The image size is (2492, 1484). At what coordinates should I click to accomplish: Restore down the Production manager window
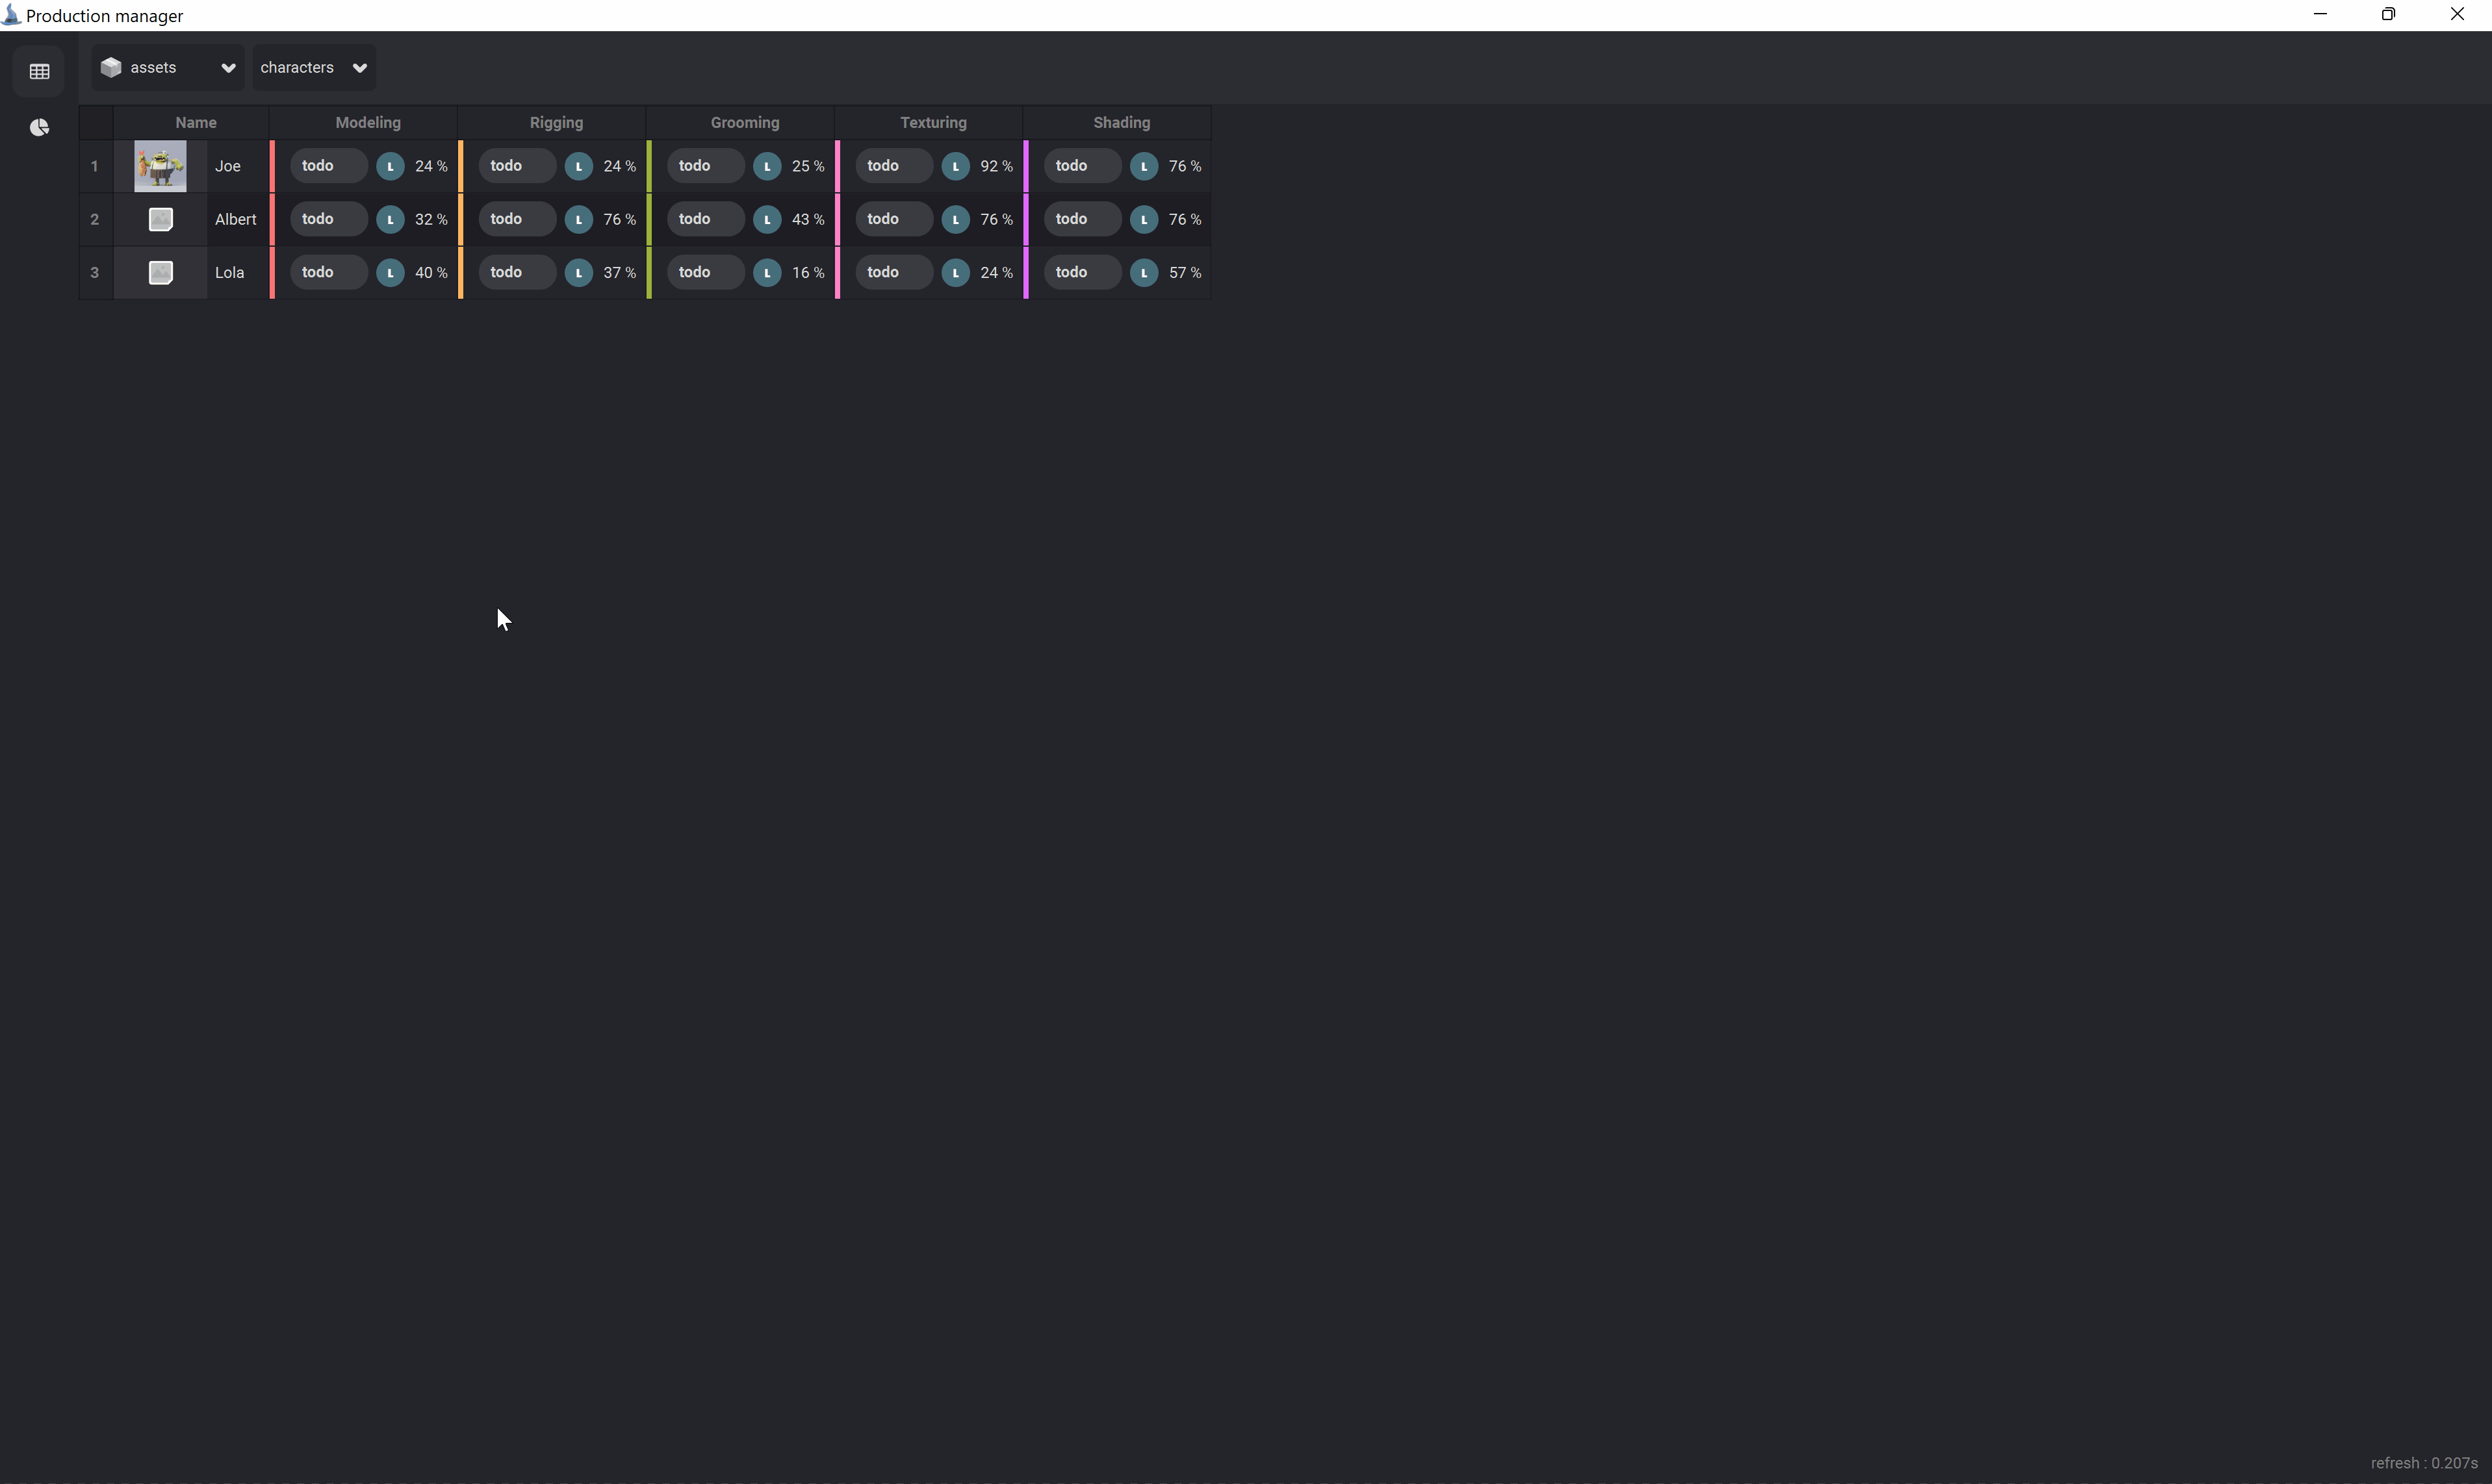point(2388,14)
